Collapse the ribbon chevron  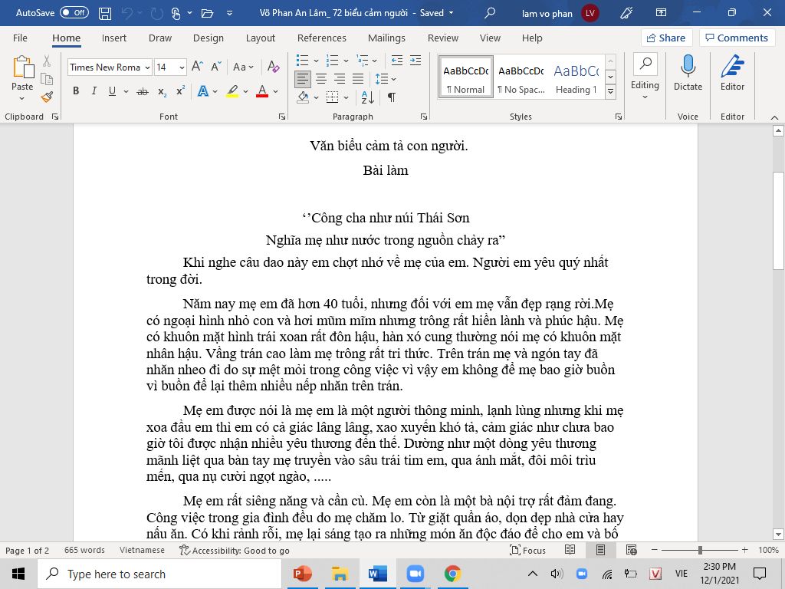tap(774, 117)
